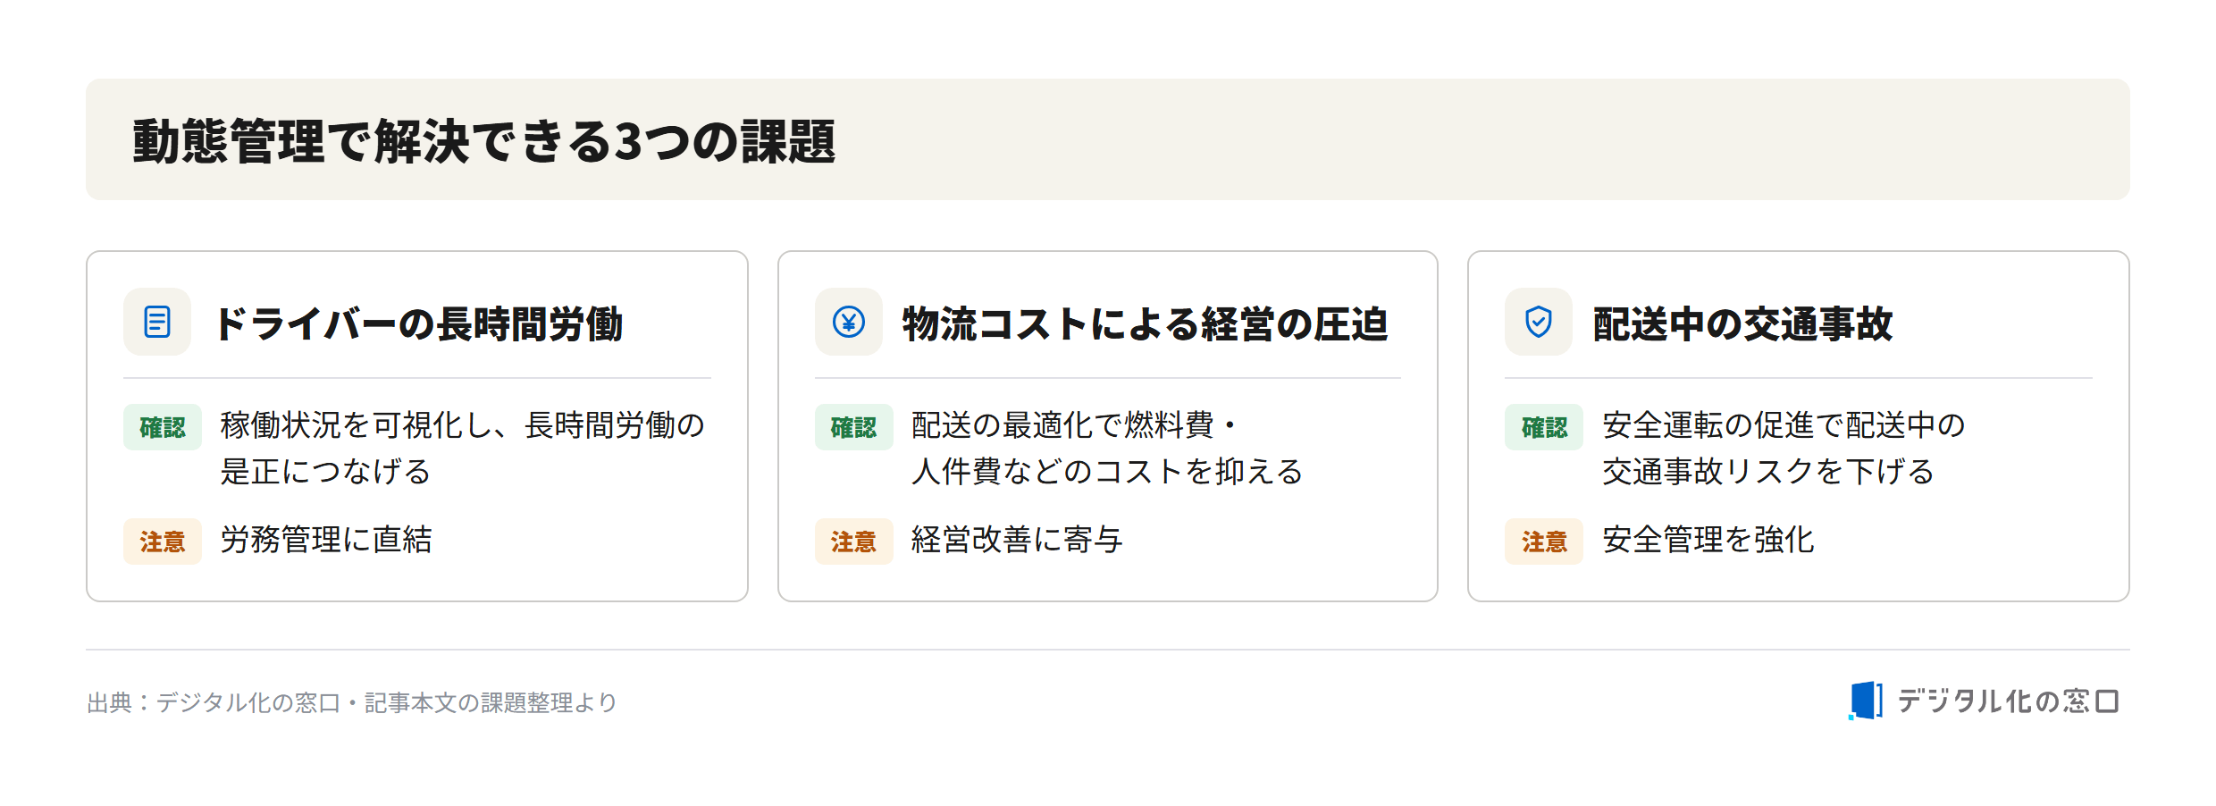
Task: Click the orange 注意 badge in driver card
Action: click(x=163, y=542)
